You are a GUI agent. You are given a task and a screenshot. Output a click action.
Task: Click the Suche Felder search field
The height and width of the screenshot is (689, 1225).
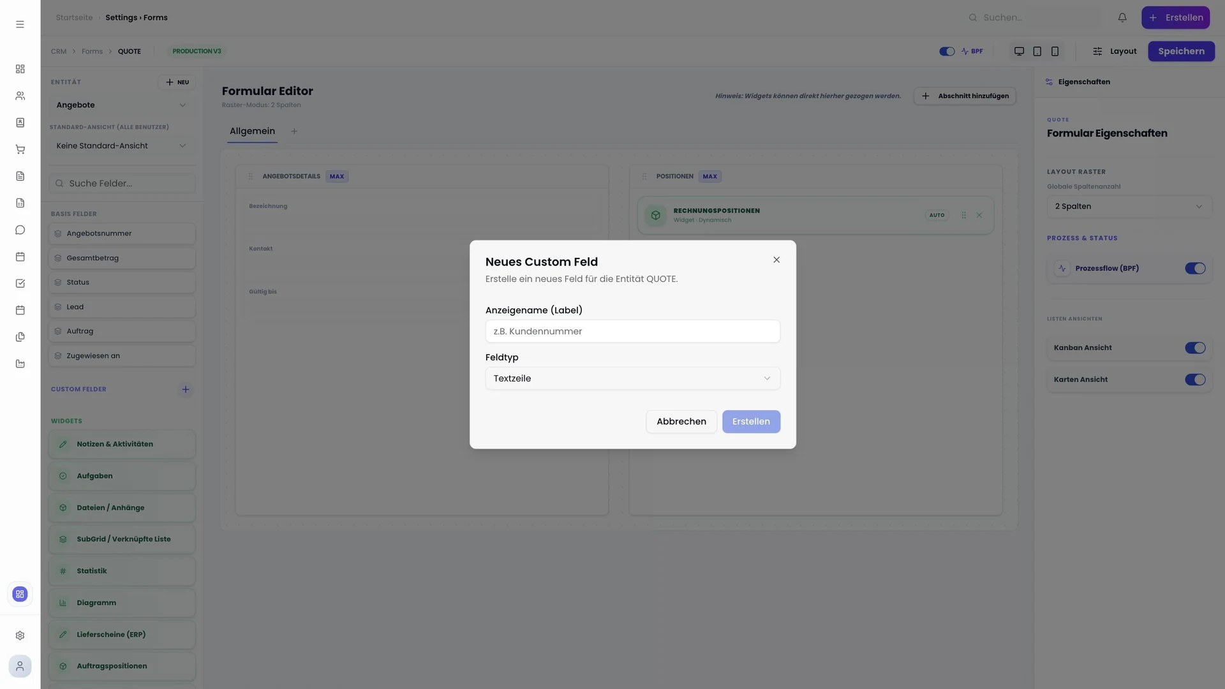pyautogui.click(x=122, y=184)
